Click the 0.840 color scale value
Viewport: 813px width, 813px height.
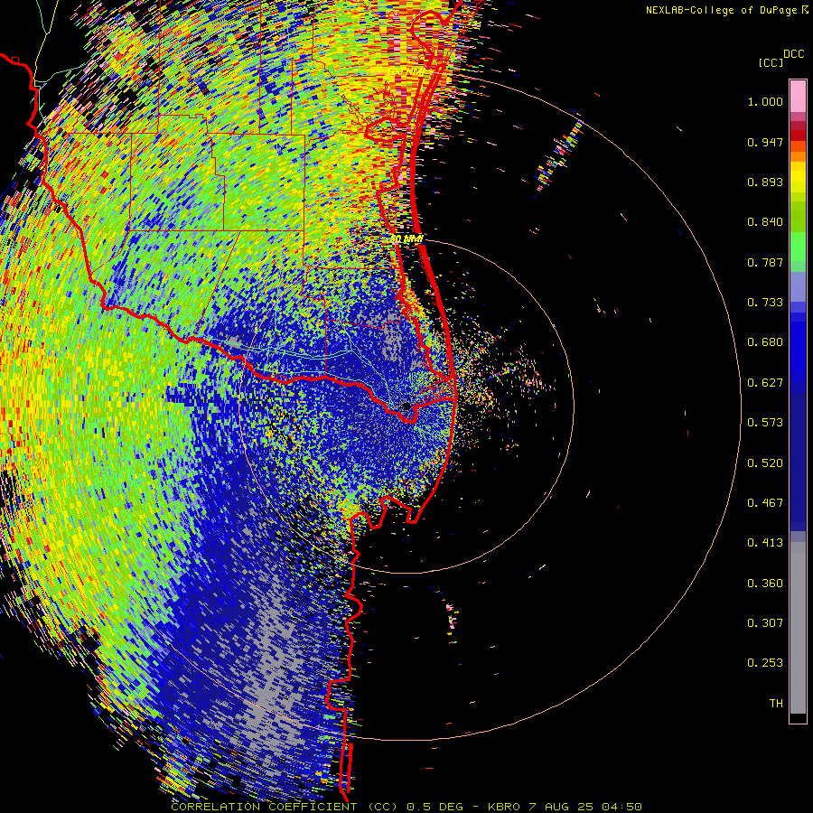point(765,222)
